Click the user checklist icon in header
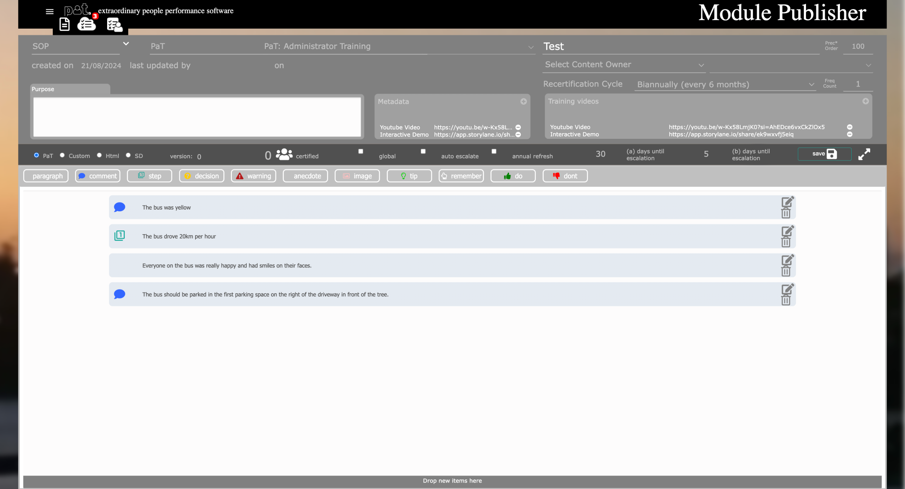 pyautogui.click(x=114, y=25)
